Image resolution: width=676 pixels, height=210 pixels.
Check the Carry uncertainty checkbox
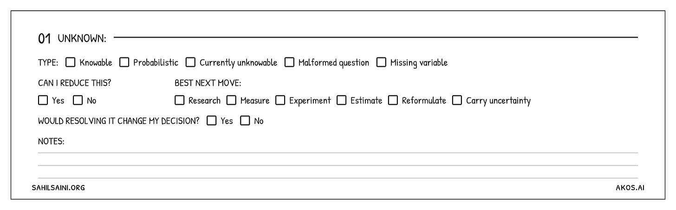(x=457, y=100)
